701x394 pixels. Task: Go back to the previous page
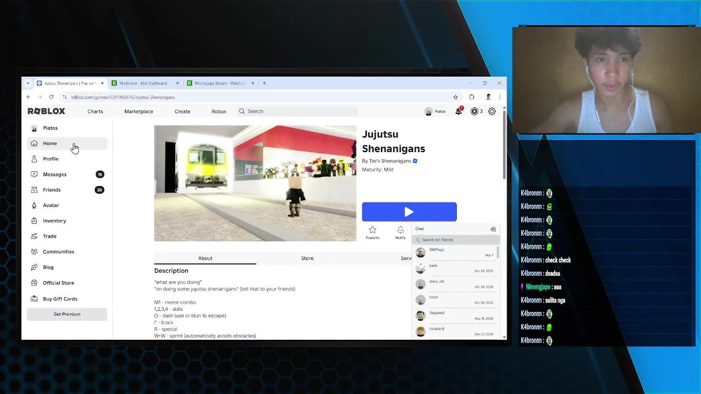[28, 97]
